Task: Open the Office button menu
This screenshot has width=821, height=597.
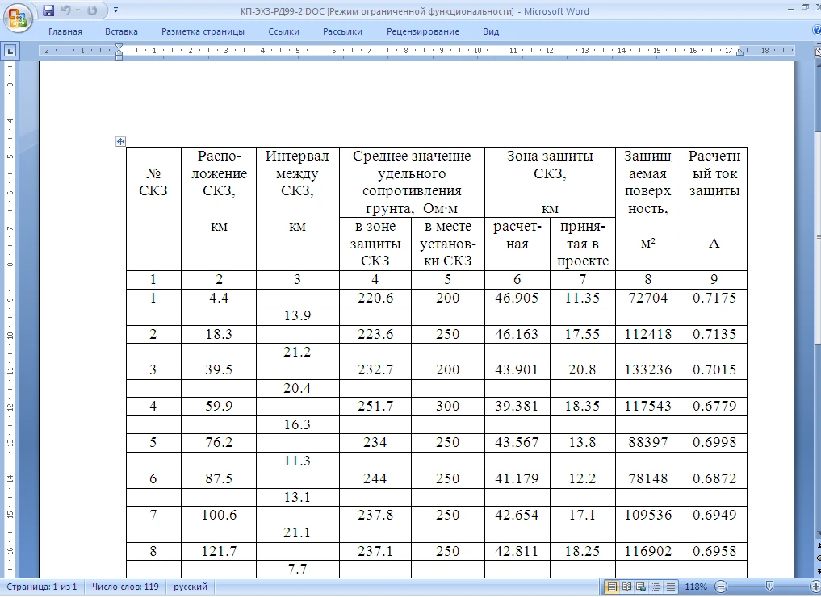Action: [18, 16]
